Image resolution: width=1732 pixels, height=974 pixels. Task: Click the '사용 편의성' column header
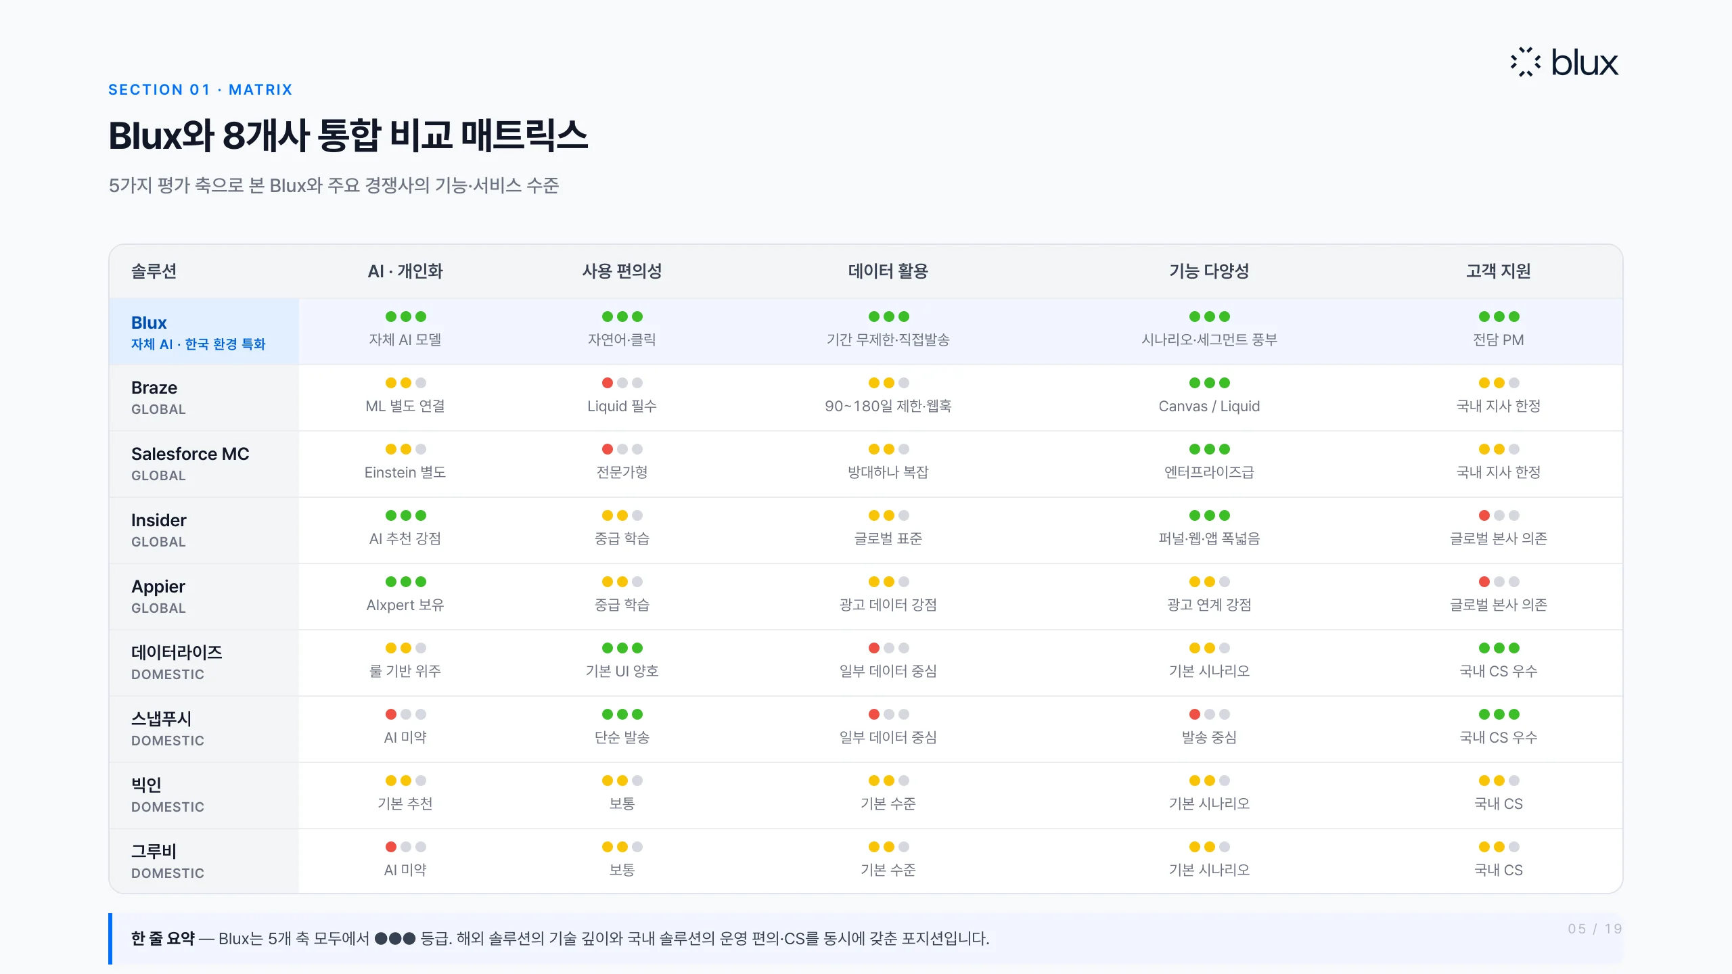(x=622, y=271)
